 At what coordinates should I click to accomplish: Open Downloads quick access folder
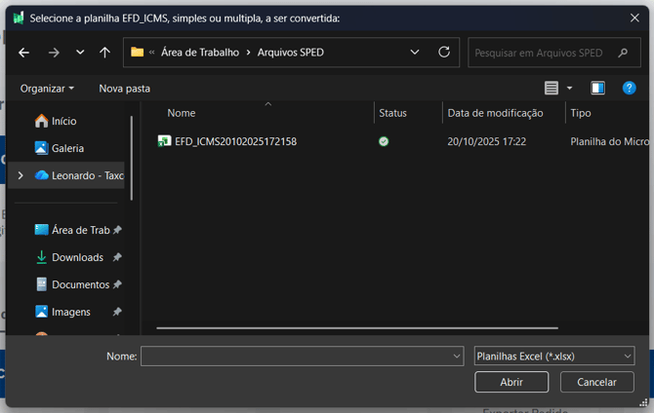[x=69, y=257]
